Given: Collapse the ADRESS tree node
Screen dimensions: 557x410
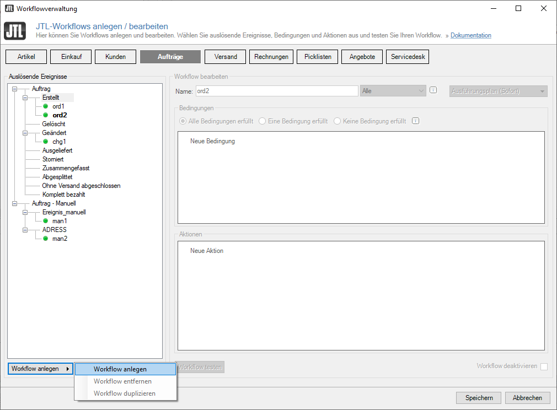Looking at the screenshot, I should (25, 230).
